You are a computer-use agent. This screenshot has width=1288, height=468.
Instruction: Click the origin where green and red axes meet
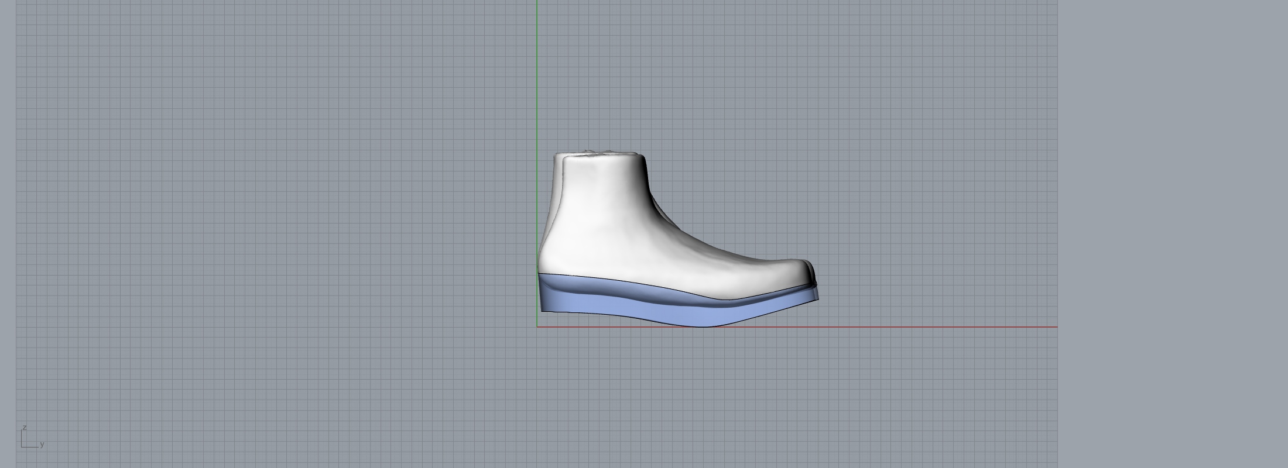(537, 326)
